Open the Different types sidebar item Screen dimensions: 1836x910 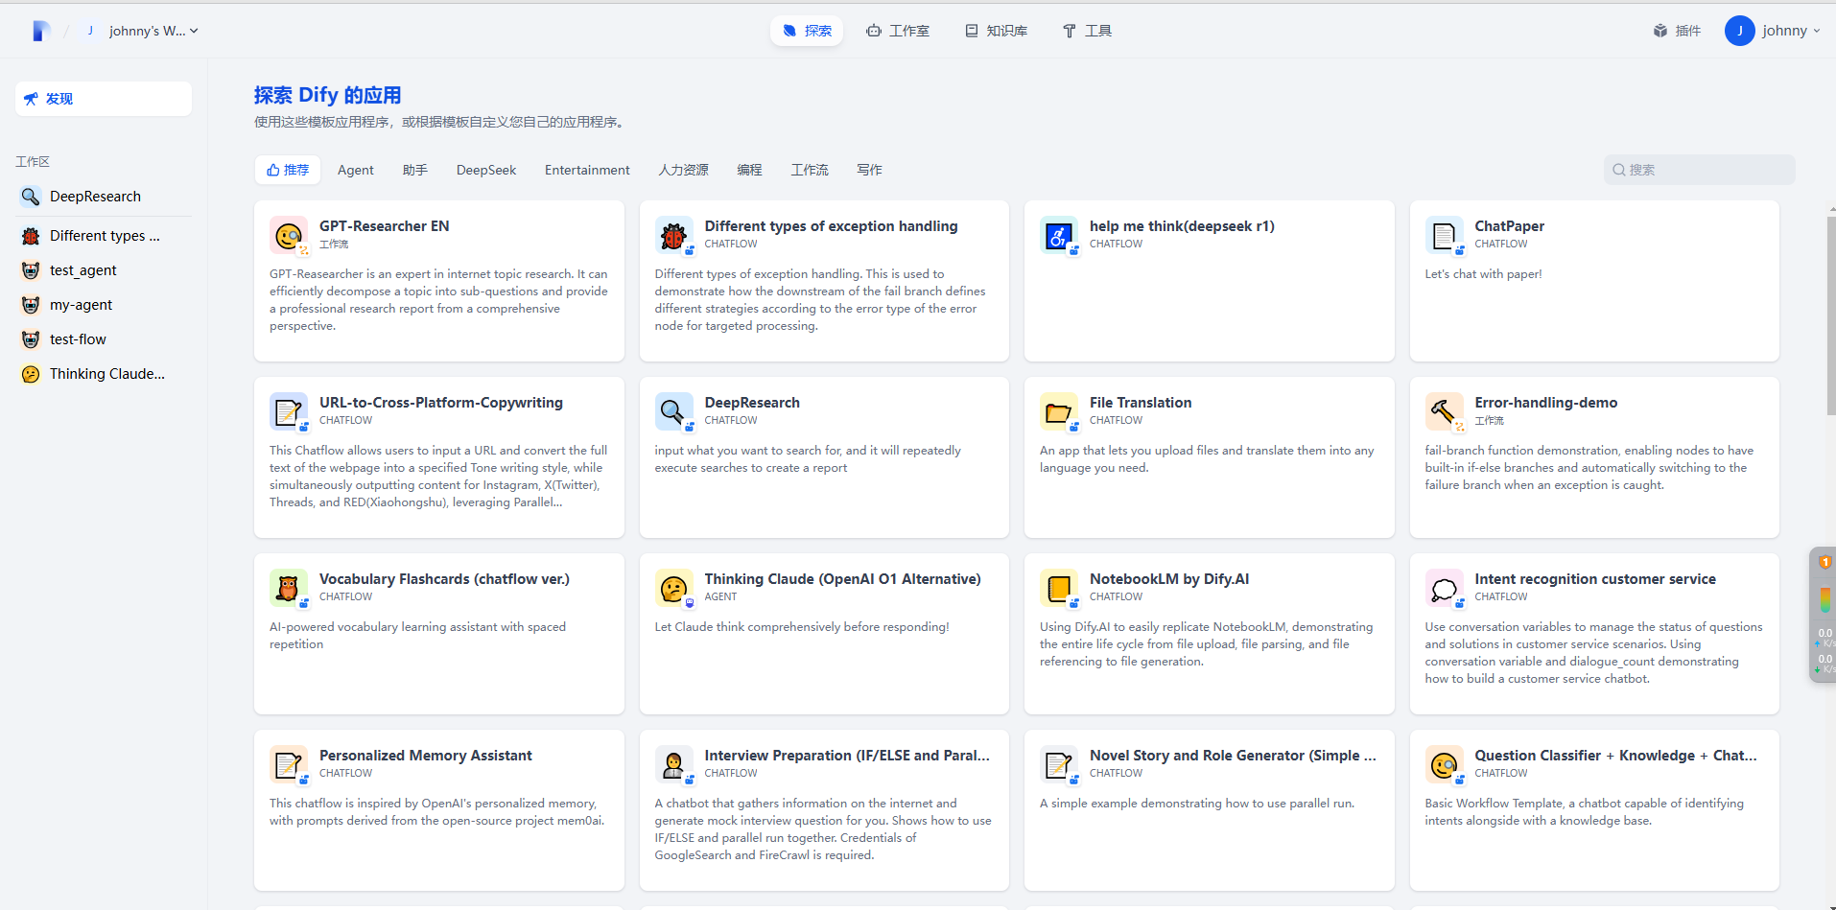pos(104,236)
